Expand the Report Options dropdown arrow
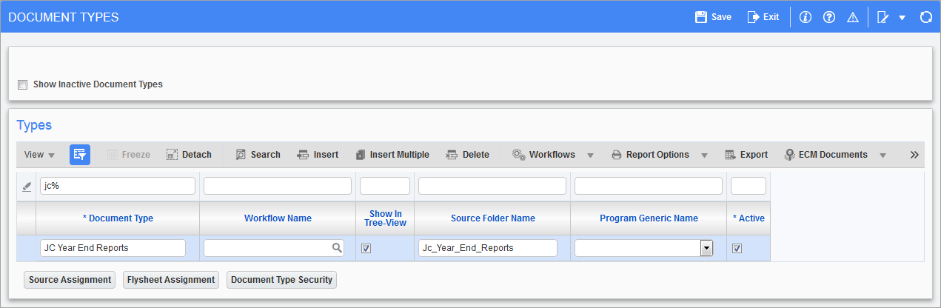 click(704, 155)
